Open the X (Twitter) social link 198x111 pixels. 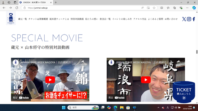(x=184, y=19)
